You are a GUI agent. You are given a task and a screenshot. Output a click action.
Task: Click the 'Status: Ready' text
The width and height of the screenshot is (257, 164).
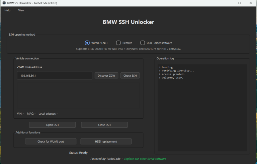(x=78, y=153)
